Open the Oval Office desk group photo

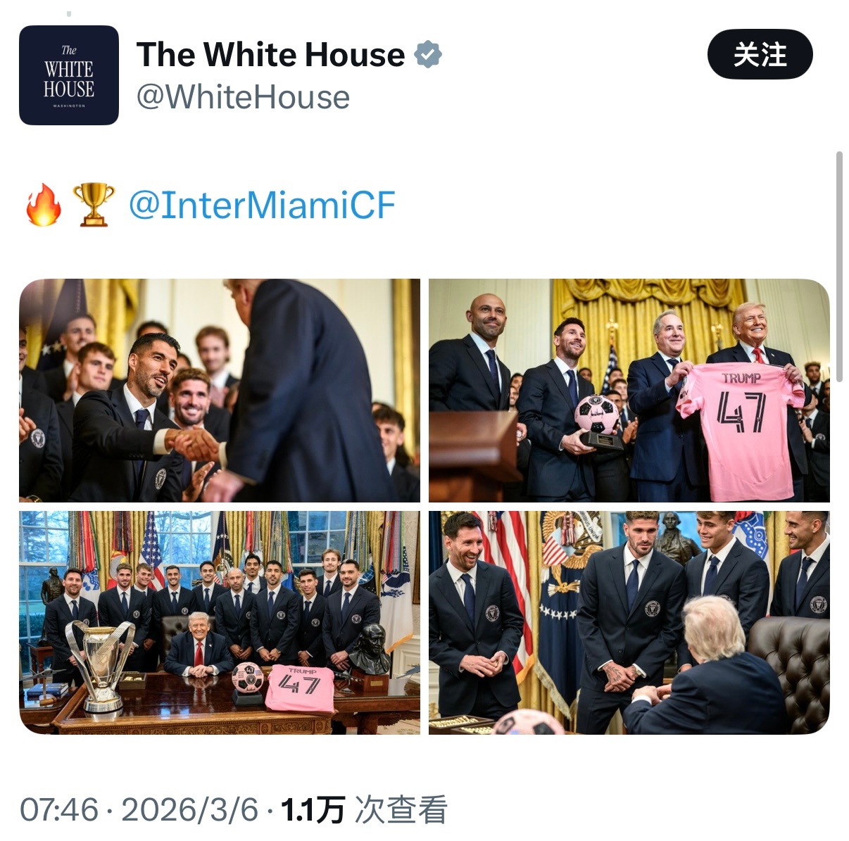(220, 623)
